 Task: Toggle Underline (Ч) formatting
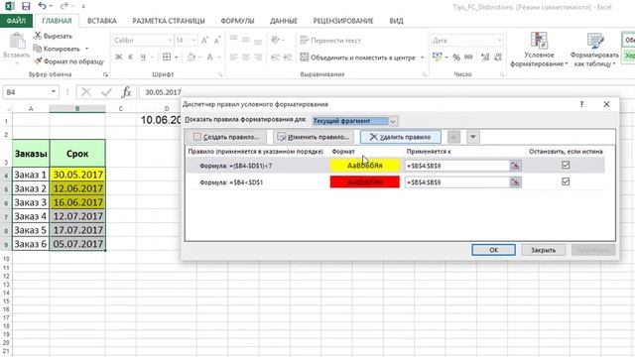coord(143,58)
